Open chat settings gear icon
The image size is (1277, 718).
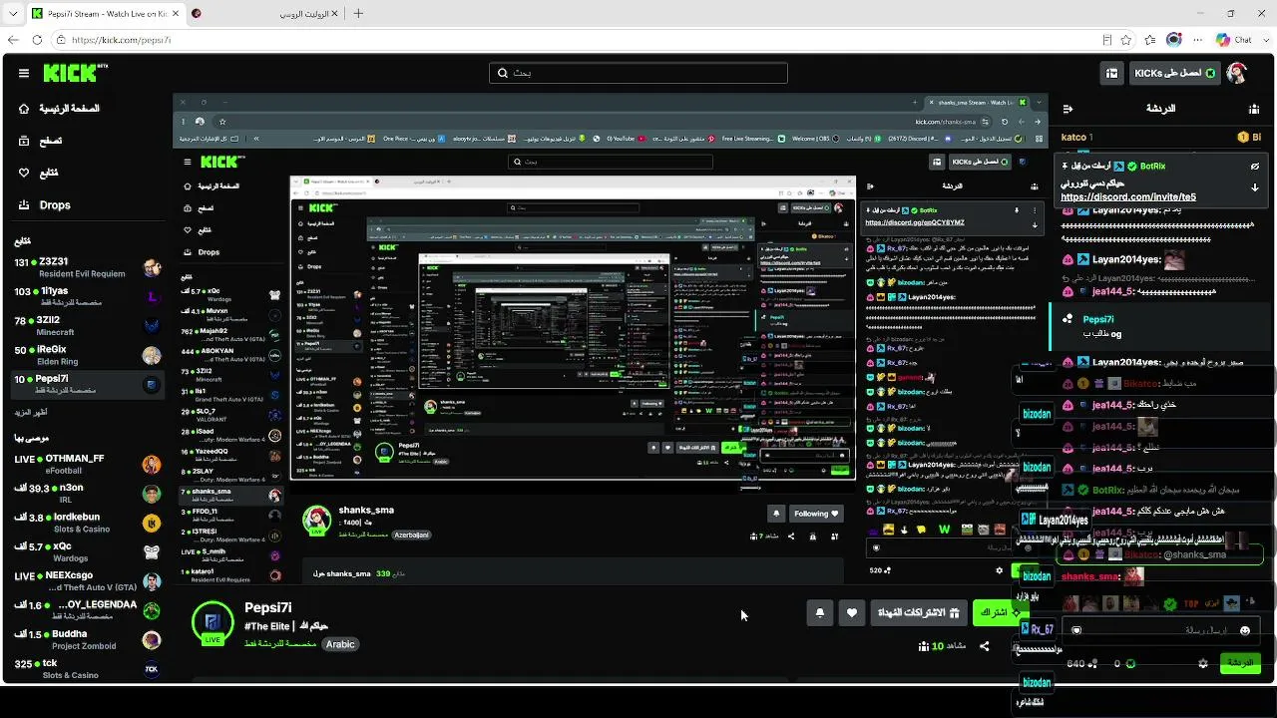tap(1203, 663)
